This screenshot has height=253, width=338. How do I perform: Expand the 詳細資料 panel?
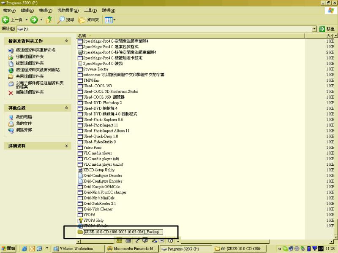(x=66, y=145)
